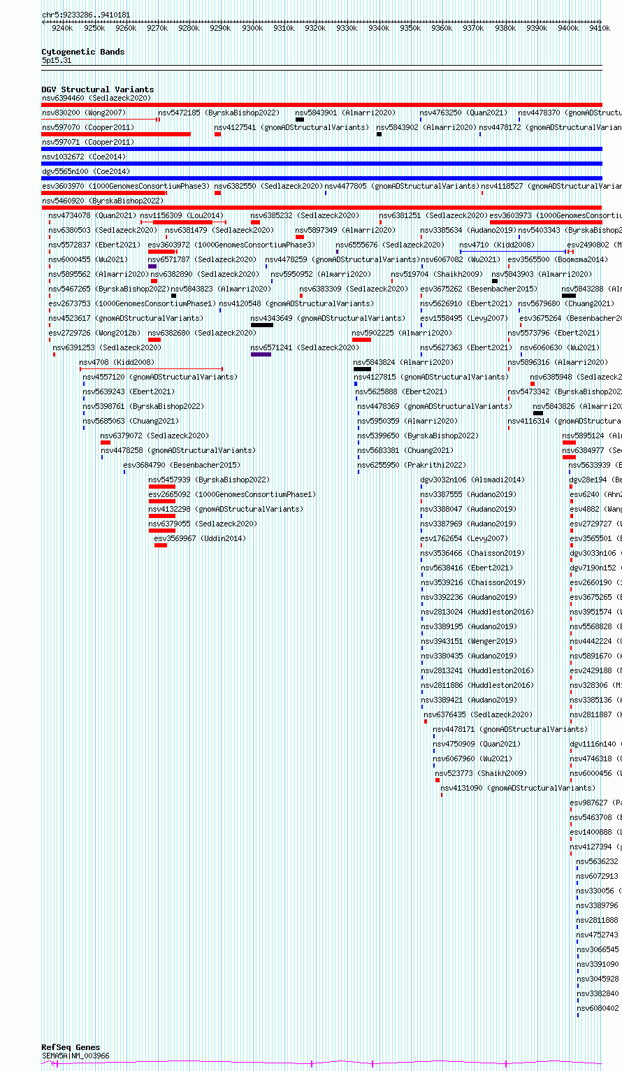Open nsv519704 (Shaikh2009) variant
Screen dimensions: 622x1071
[437, 275]
